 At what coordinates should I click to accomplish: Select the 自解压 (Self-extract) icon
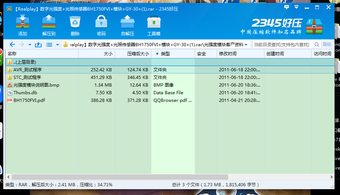tap(128, 25)
